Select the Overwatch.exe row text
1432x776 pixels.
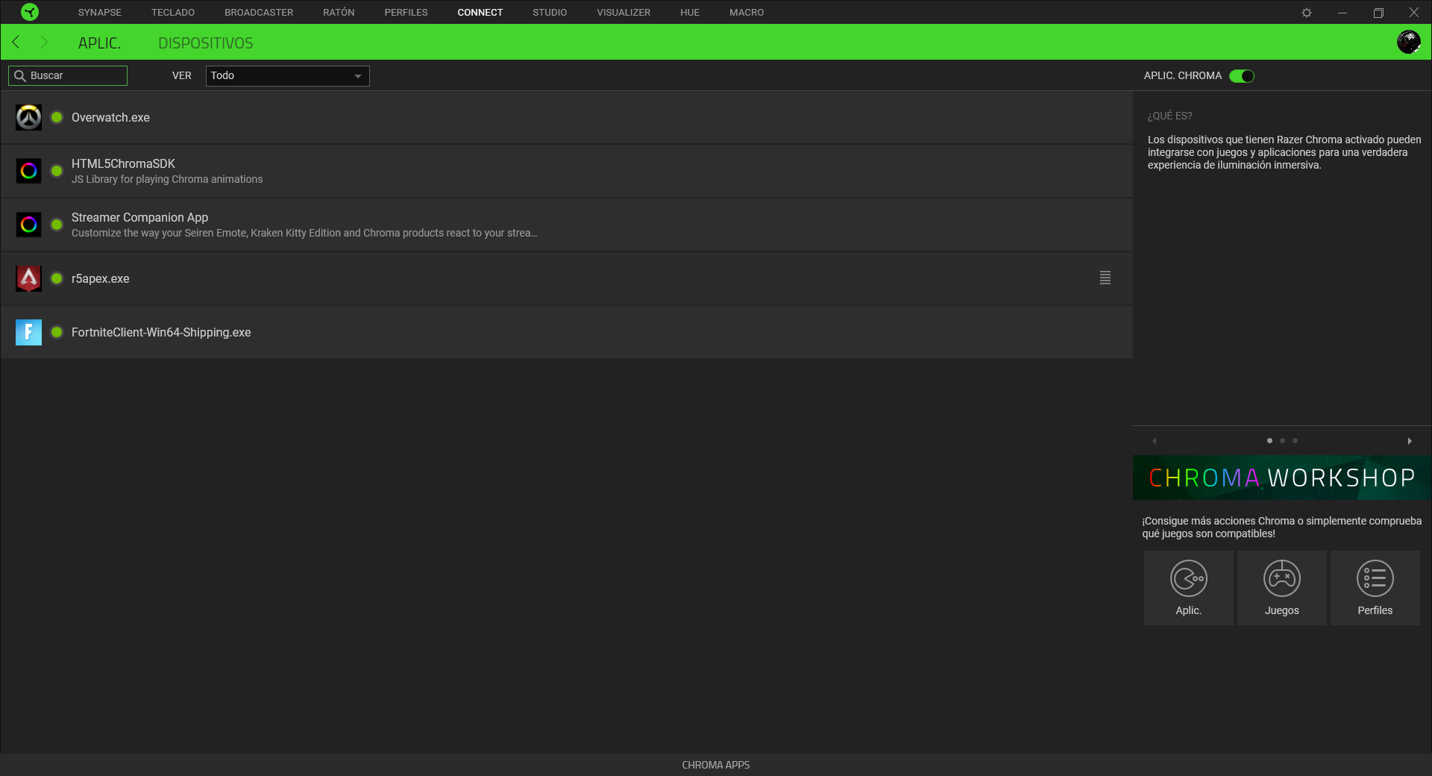(110, 118)
